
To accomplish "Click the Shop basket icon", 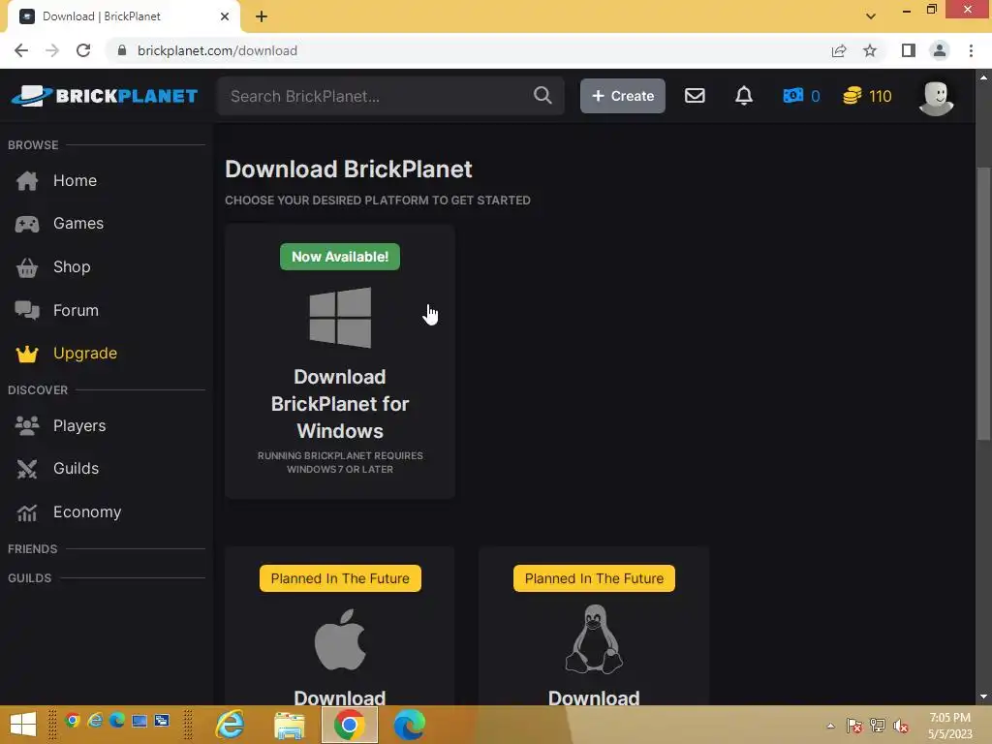I will 26,267.
